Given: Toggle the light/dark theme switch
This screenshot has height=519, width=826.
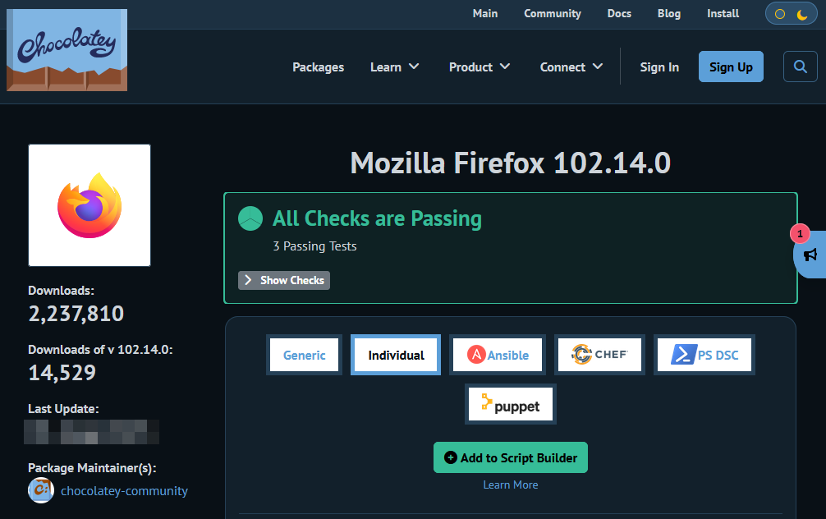Looking at the screenshot, I should (x=792, y=14).
